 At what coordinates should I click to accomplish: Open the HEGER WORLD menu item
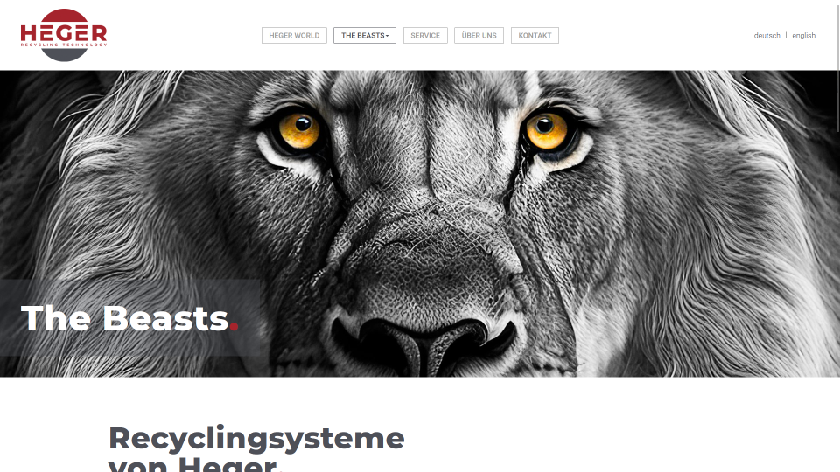294,35
